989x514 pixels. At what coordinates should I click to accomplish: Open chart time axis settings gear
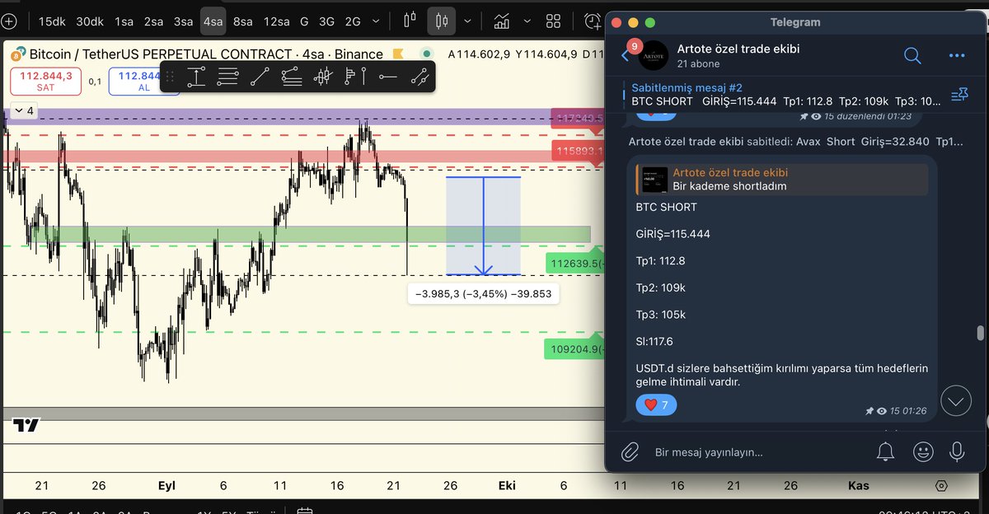(940, 485)
